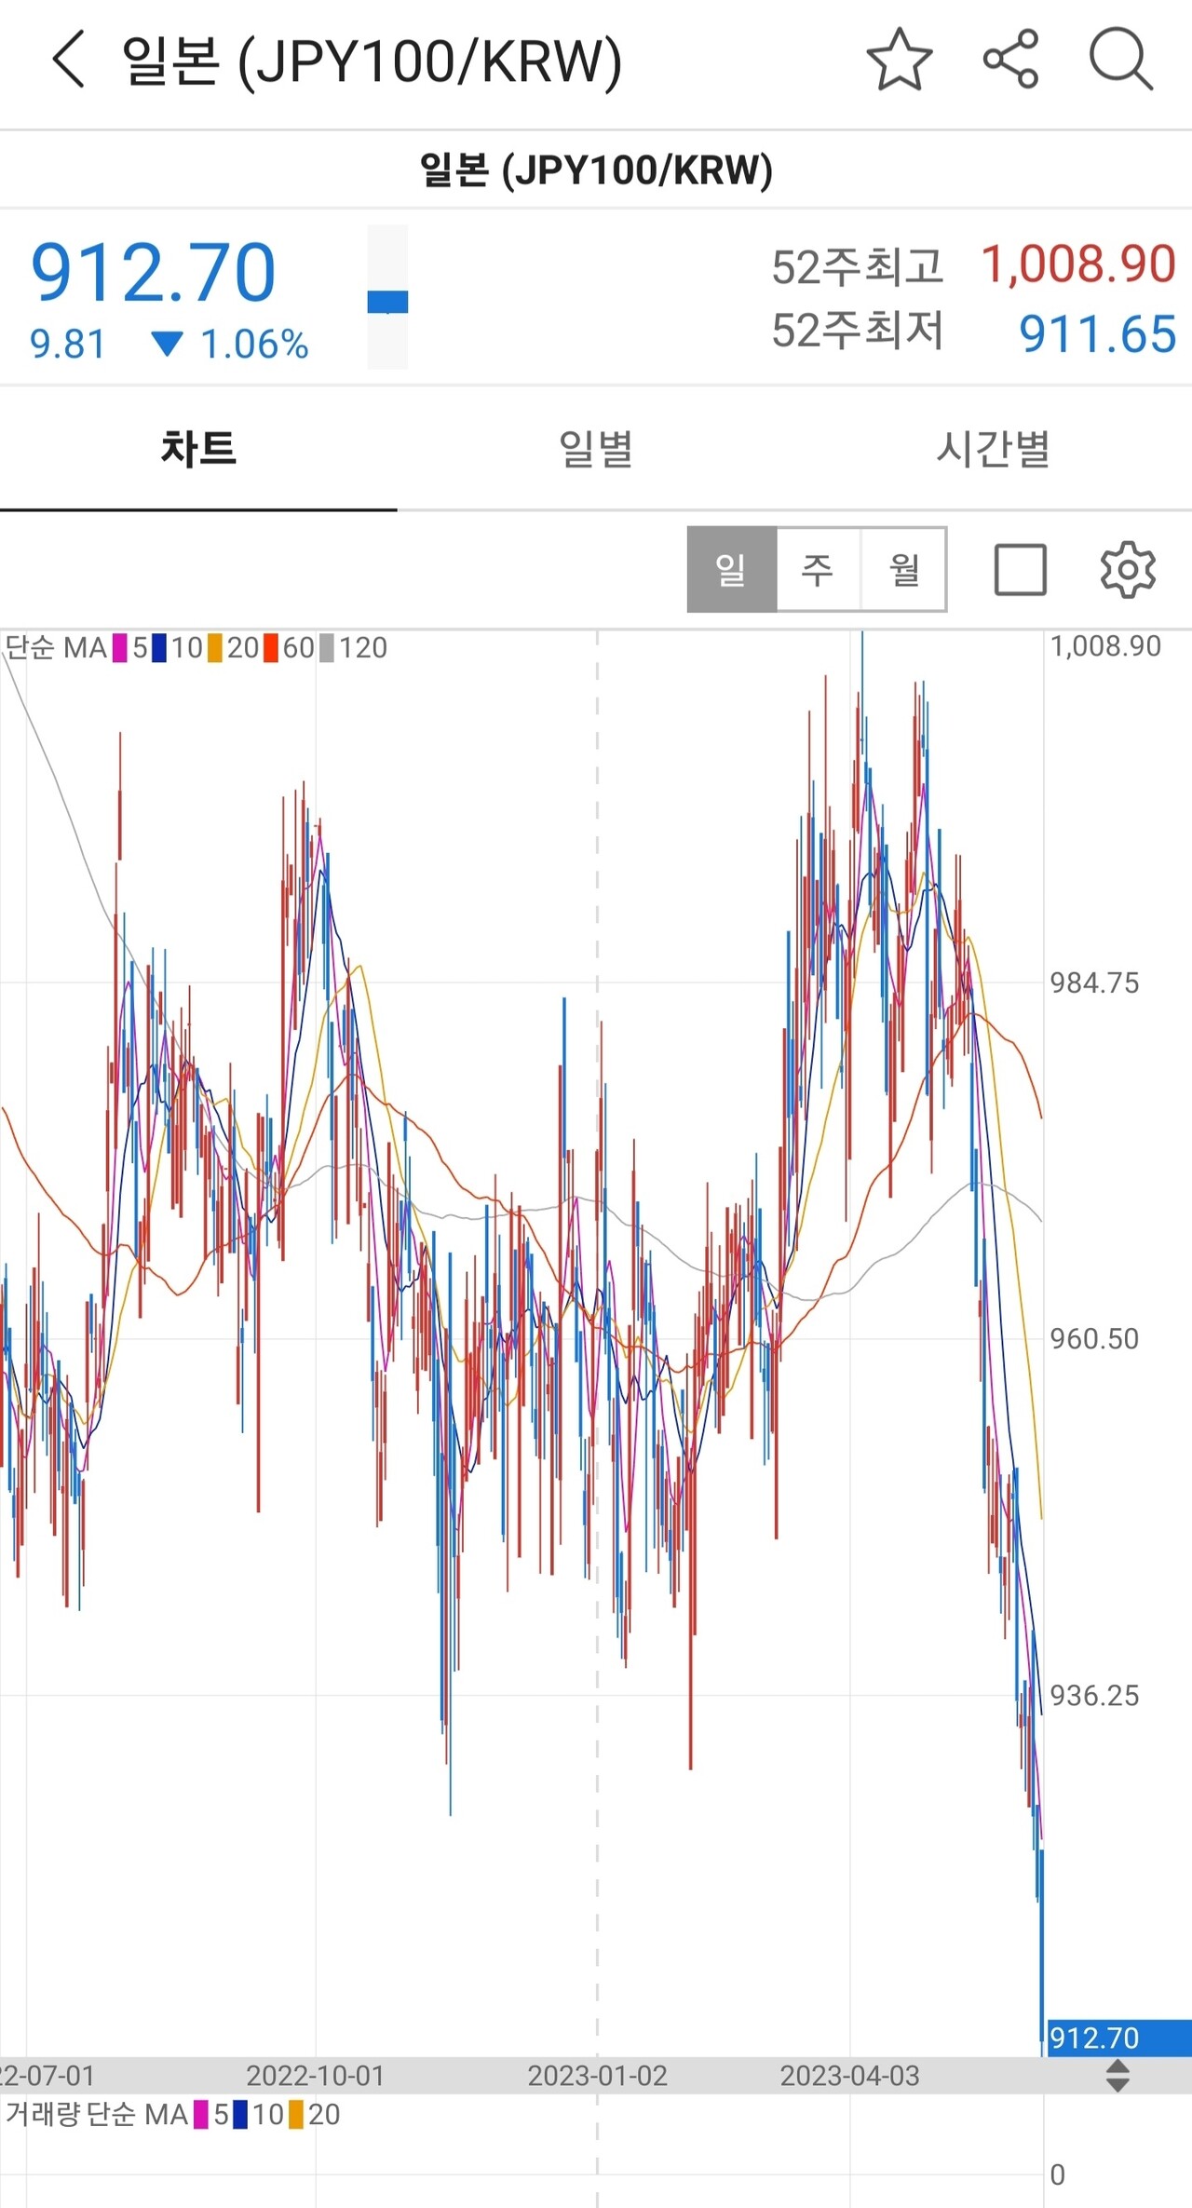
Task: Open search with magnifier icon
Action: pyautogui.click(x=1121, y=60)
